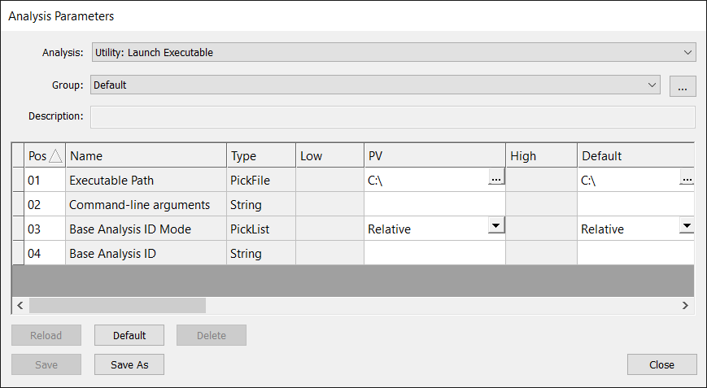Click the Default button
Image resolution: width=707 pixels, height=388 pixels.
129,335
